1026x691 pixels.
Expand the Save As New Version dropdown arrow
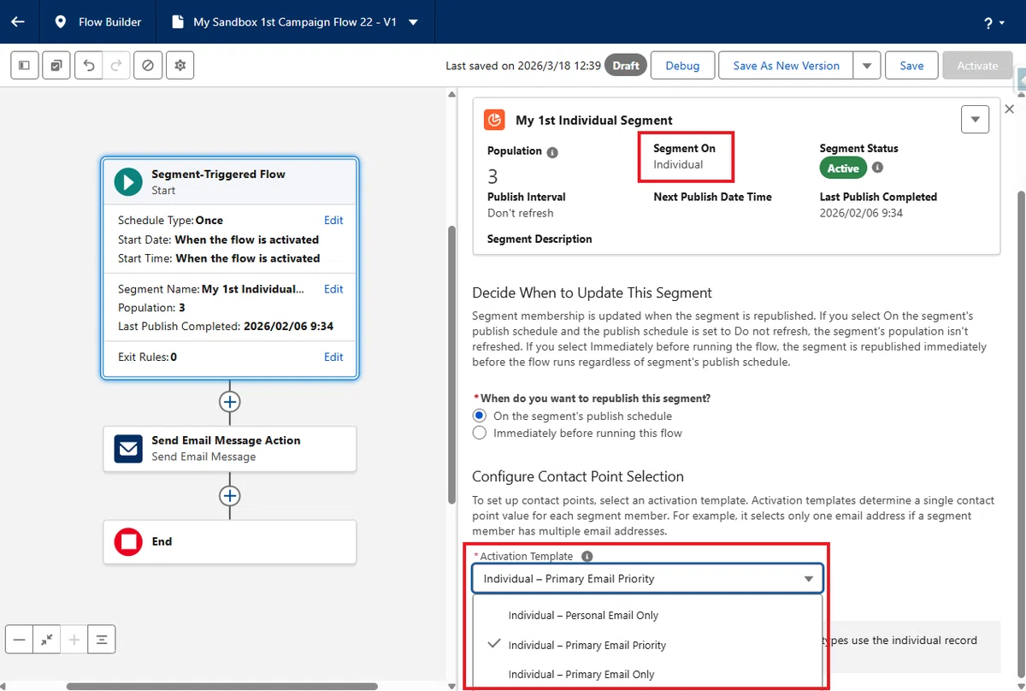867,65
